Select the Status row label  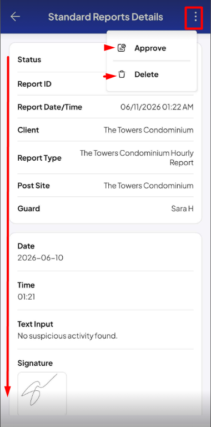tap(29, 59)
